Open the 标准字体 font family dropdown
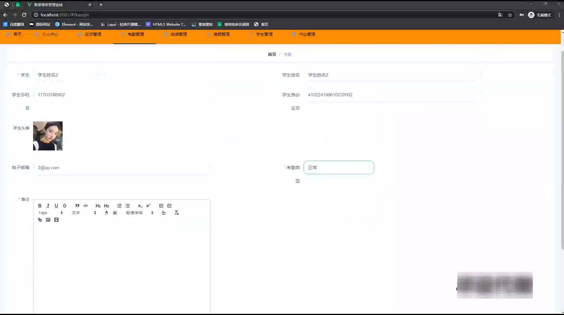The width and height of the screenshot is (564, 315). click(x=140, y=213)
